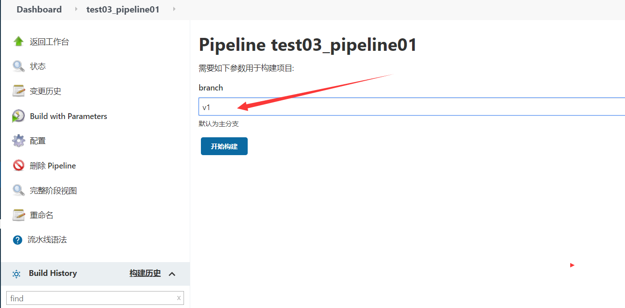Focus the find build search box

click(x=95, y=298)
